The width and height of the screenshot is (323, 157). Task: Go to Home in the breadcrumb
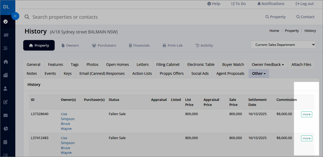click(274, 31)
